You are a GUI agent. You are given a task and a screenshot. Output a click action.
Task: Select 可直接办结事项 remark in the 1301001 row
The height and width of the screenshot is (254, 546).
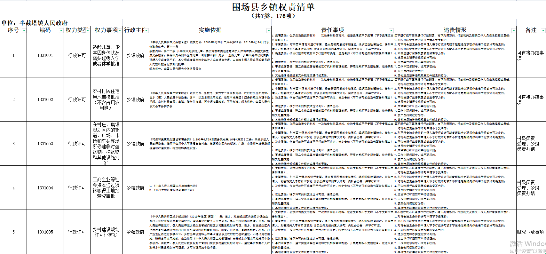[x=531, y=55]
